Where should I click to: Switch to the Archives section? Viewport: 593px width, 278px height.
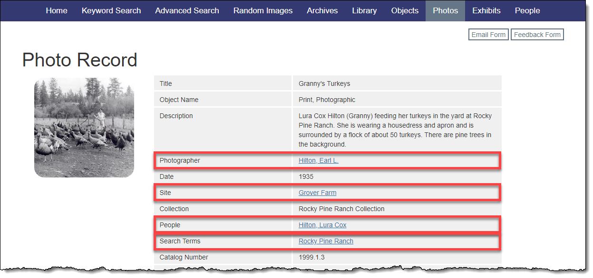(x=322, y=10)
